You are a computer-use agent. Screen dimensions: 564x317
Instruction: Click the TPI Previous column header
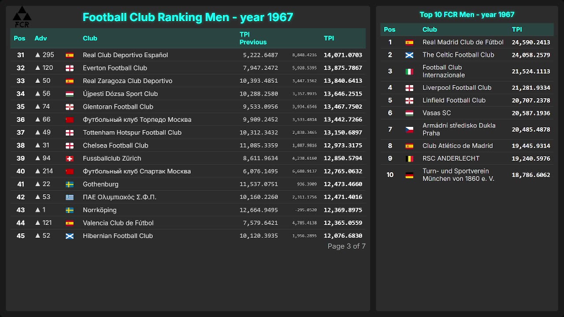point(253,38)
